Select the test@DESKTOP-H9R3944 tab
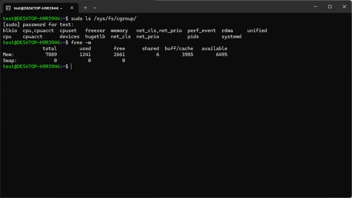Viewport: 352px width, 198px height. coord(38,8)
